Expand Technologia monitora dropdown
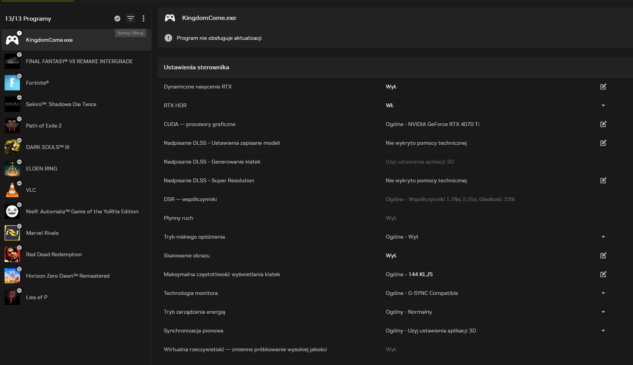The width and height of the screenshot is (633, 365). click(x=603, y=293)
